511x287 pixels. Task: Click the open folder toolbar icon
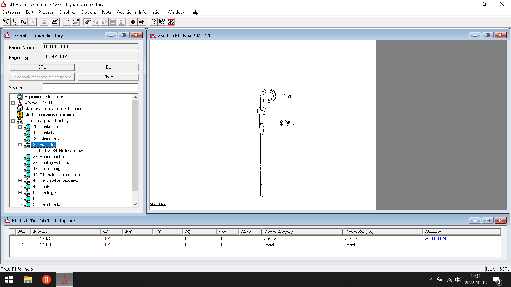76,22
